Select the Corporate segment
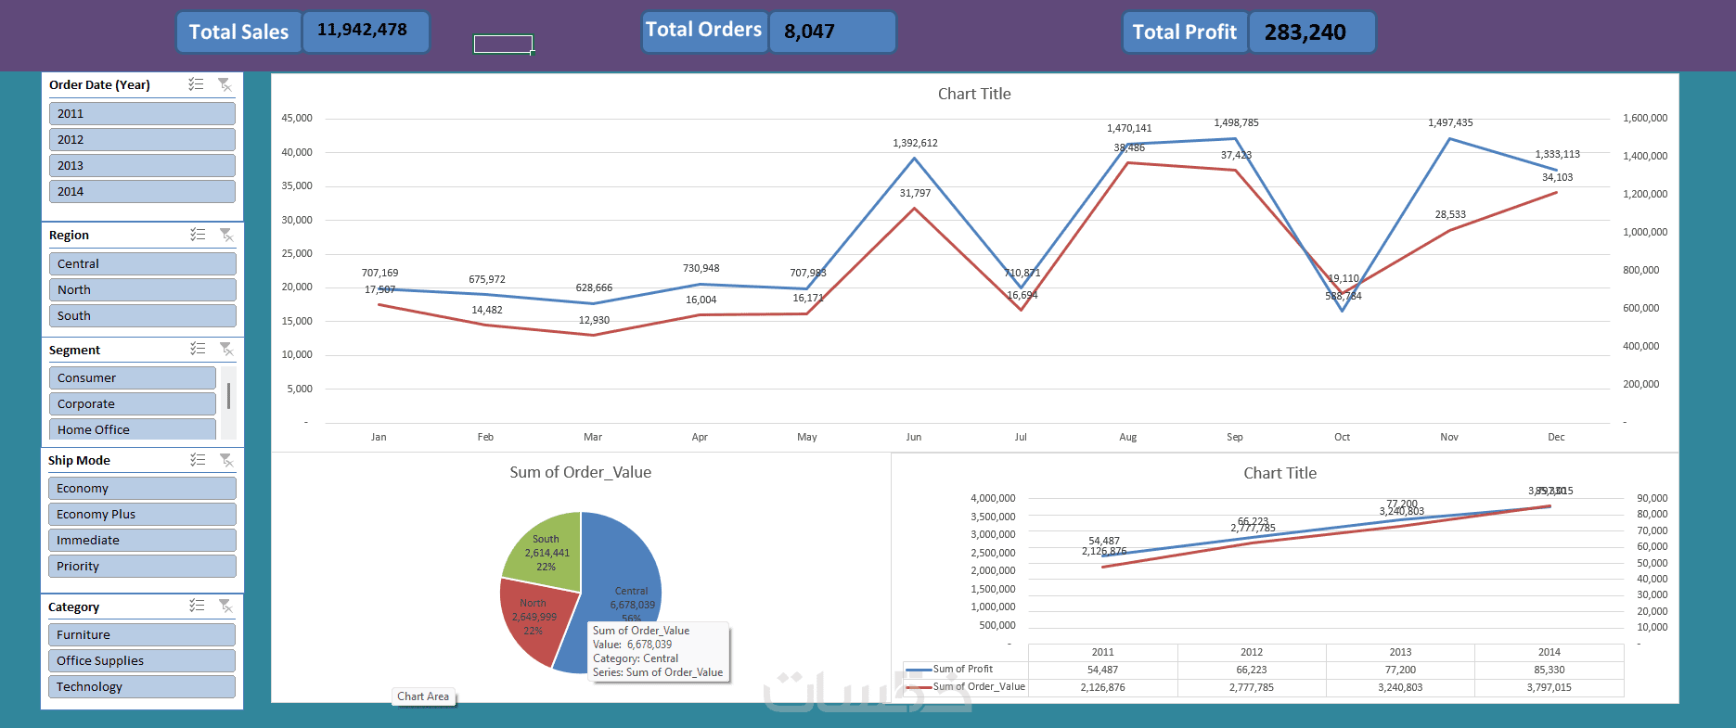Viewport: 1736px width, 728px height. 133,403
